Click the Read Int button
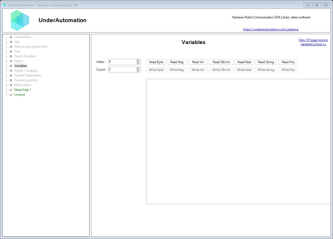 tap(198, 62)
